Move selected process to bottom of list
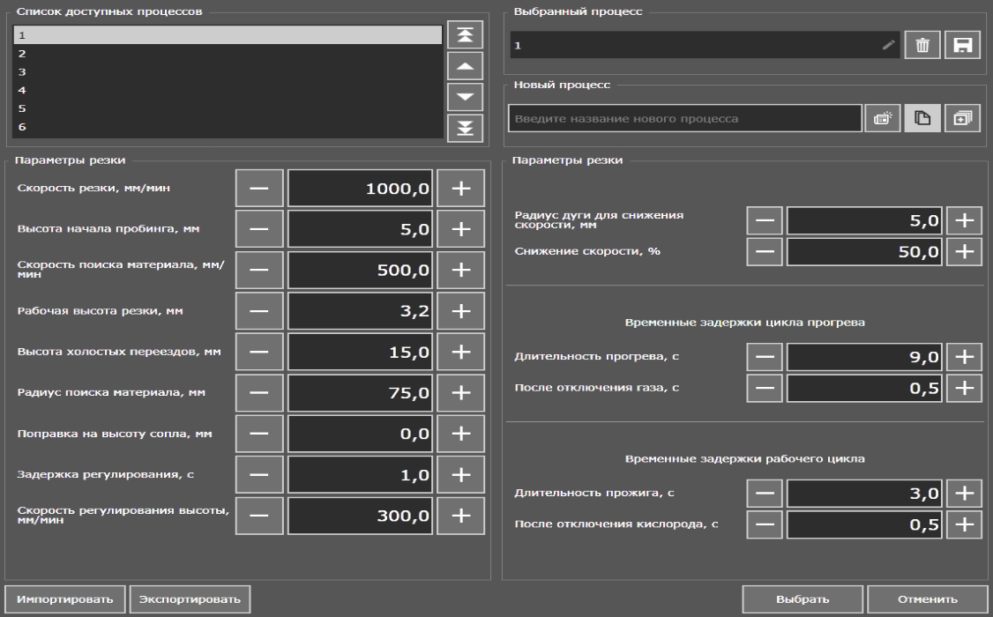Screen dimensions: 993x617 pyautogui.click(x=467, y=127)
